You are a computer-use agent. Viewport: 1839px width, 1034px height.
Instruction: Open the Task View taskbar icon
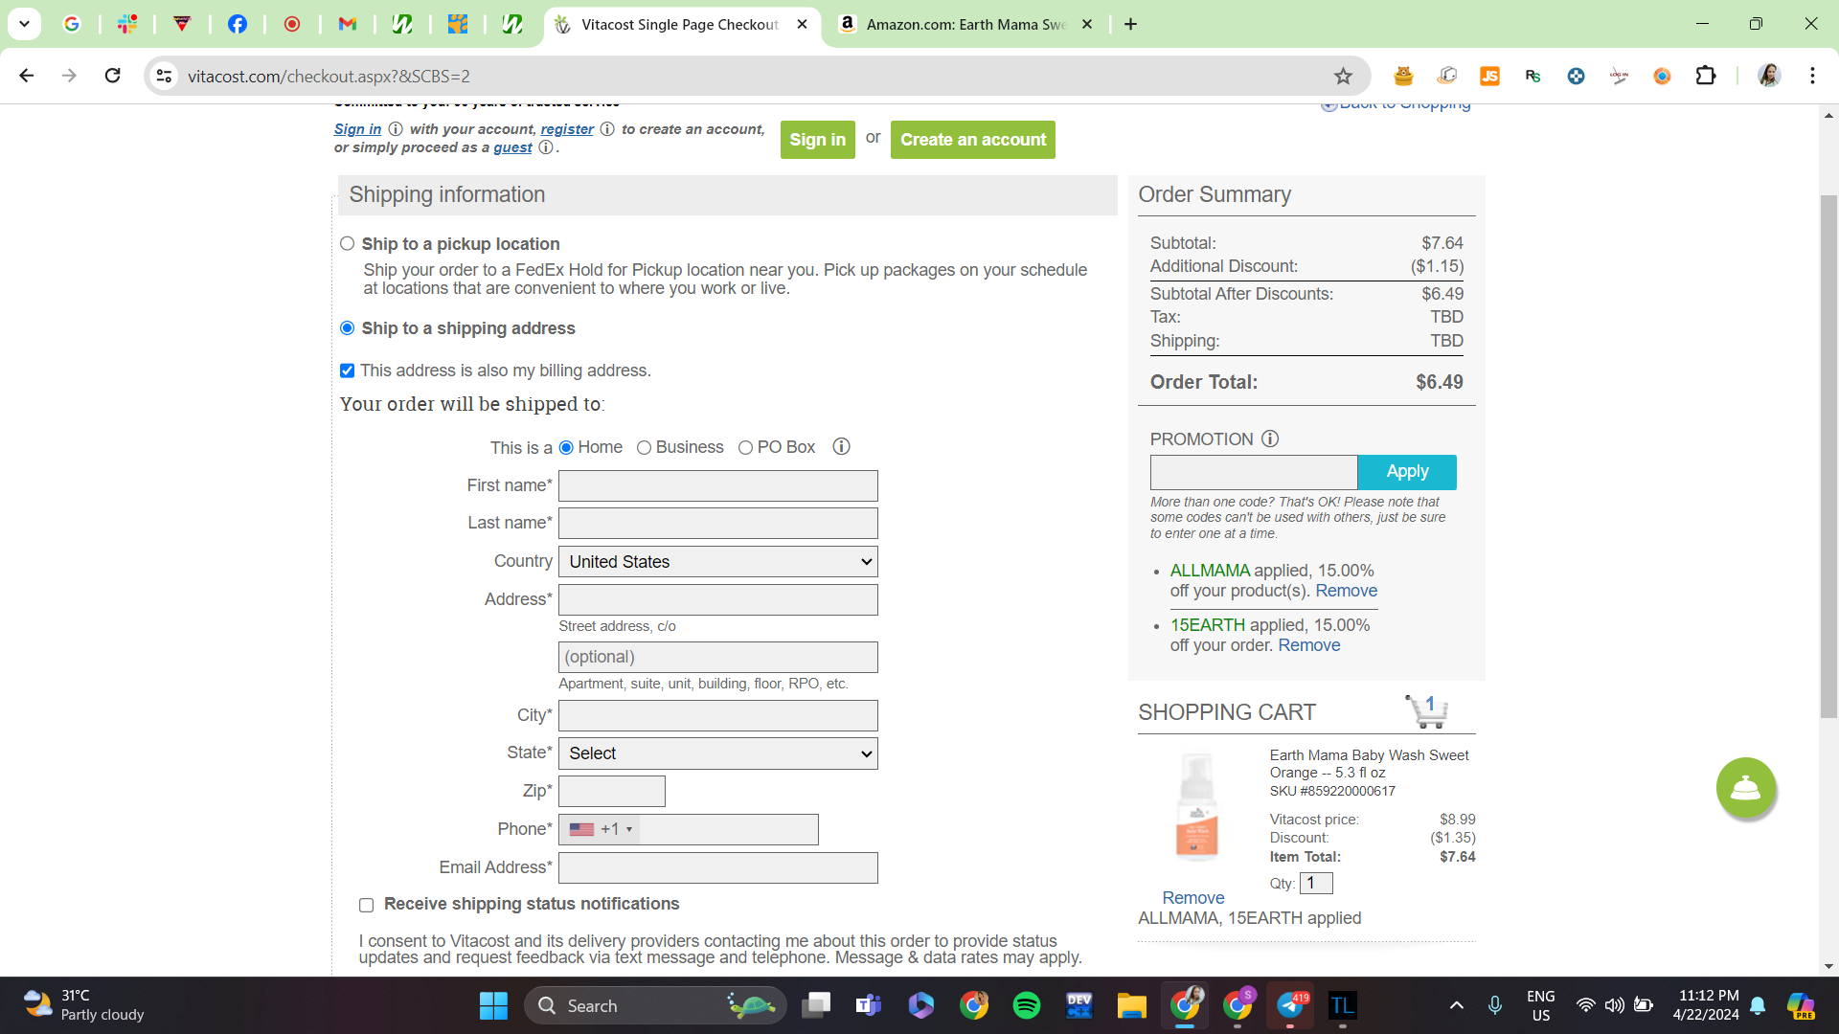pos(816,1006)
